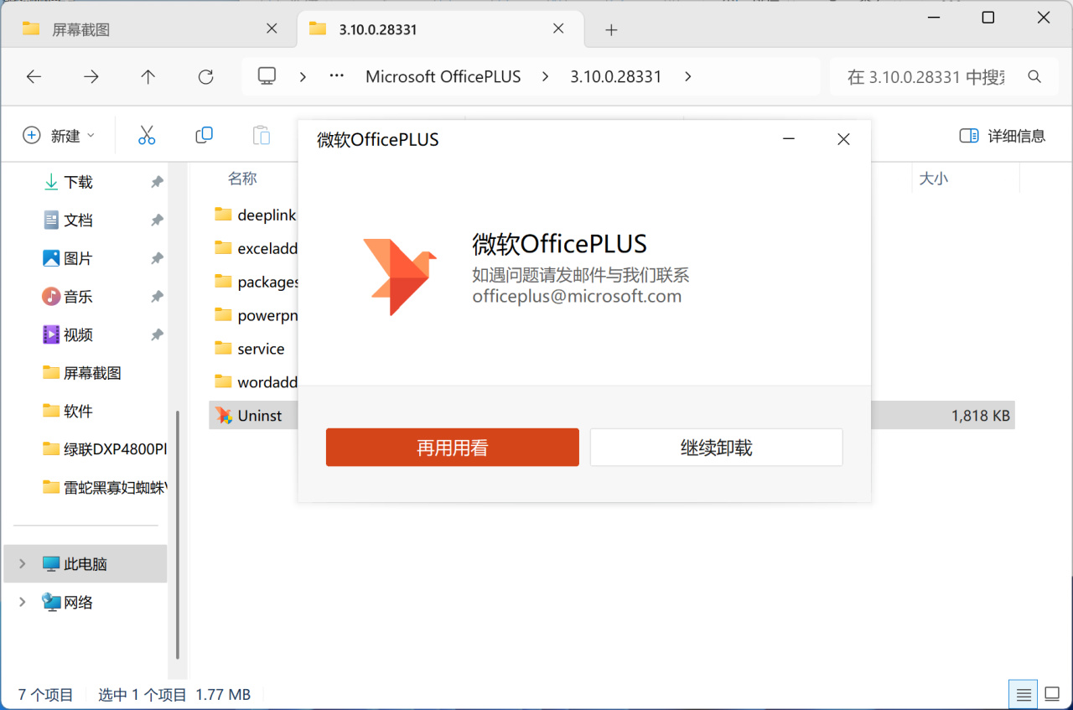The image size is (1073, 710).
Task: Click 3.10.0.28331 breadcrumb in address bar
Action: [616, 76]
